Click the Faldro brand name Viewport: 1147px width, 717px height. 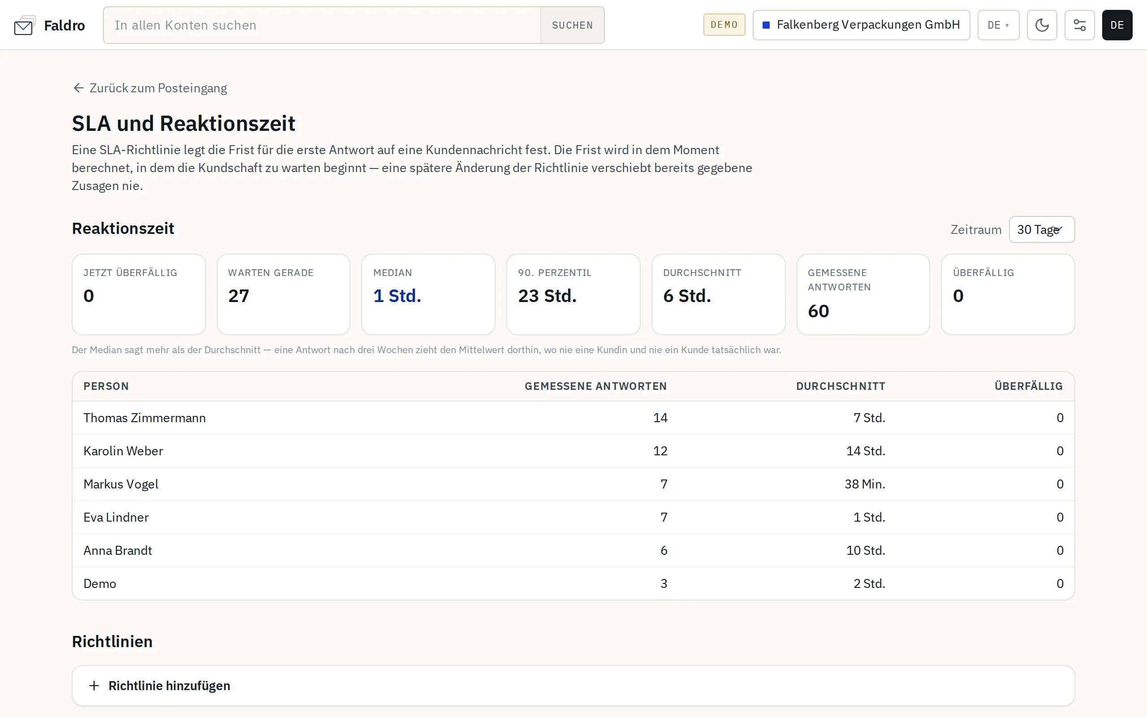(65, 25)
